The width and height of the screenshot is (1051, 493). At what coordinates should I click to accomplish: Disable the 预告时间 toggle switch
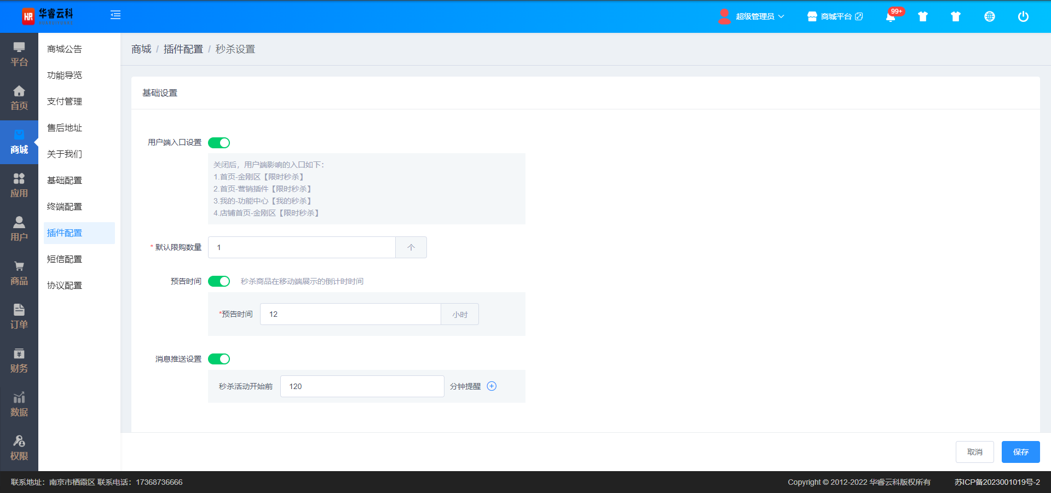coord(219,281)
